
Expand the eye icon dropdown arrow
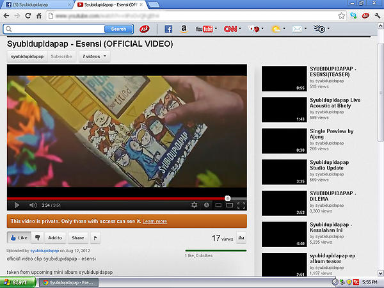[x=328, y=28]
